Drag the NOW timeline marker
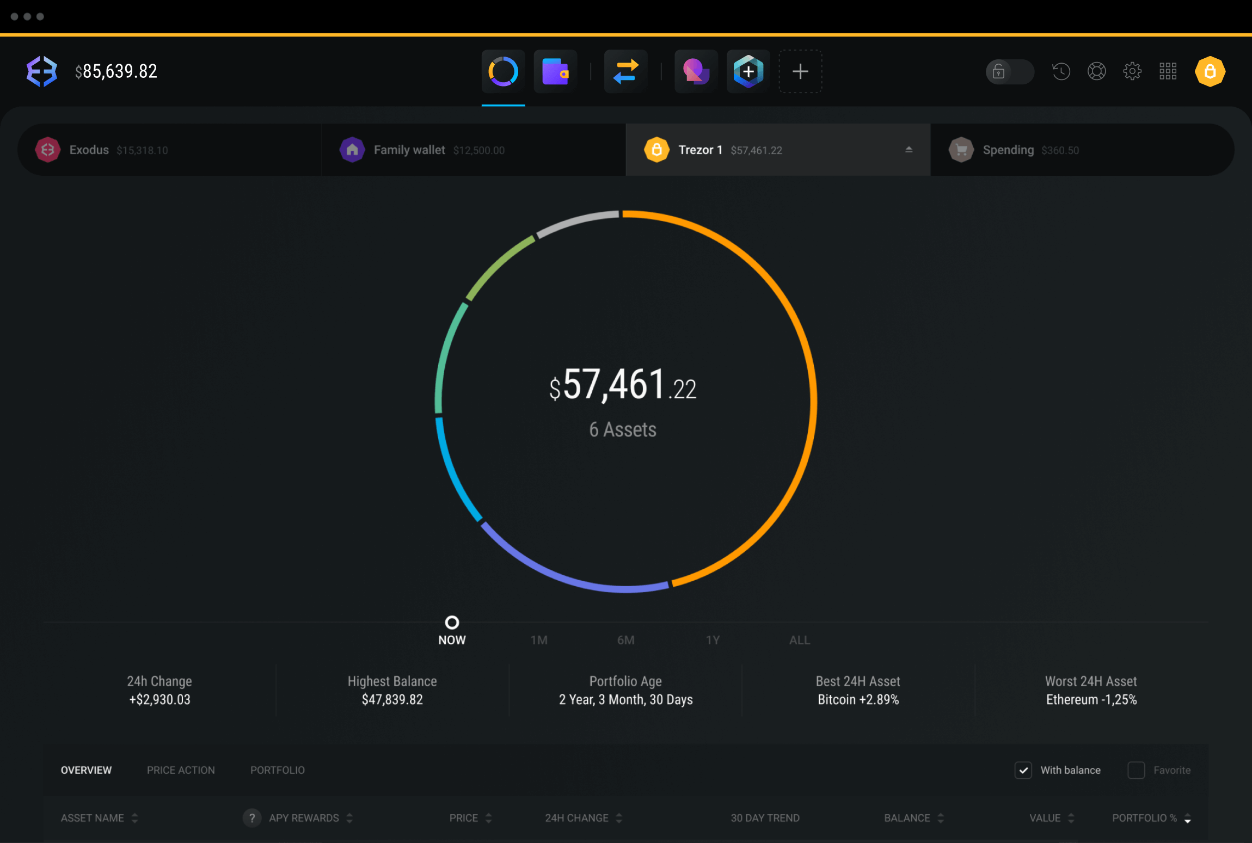This screenshot has width=1252, height=843. coord(452,622)
